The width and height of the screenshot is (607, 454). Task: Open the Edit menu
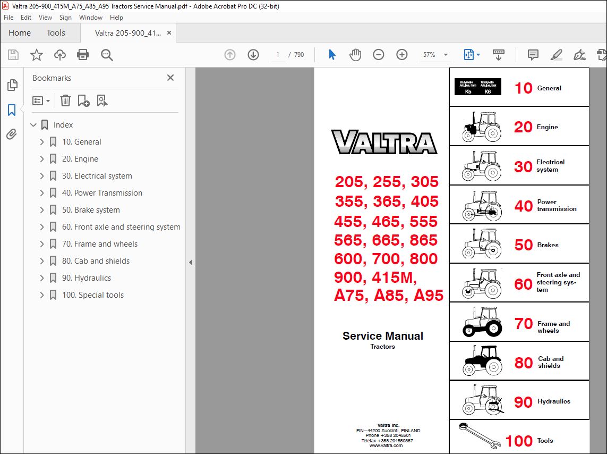tap(26, 18)
